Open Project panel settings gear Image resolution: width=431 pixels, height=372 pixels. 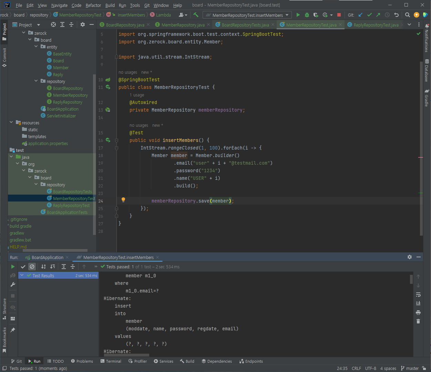pos(82,24)
